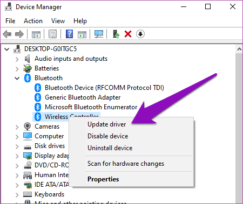The image size is (243, 204).
Task: Click Bluetooth icon beside RFCOMM Protocol TDI
Action: click(38, 88)
